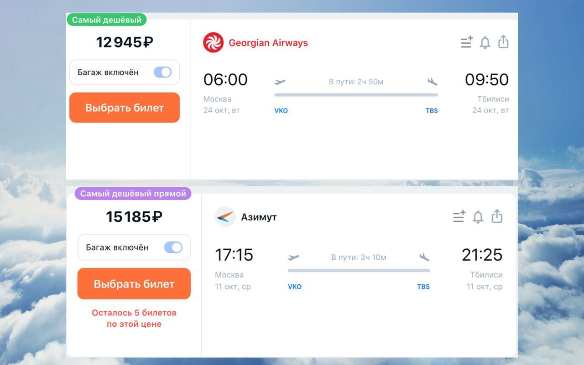Image resolution: width=584 pixels, height=365 pixels.
Task: Disable baggage included on 15 185₽ ticket
Action: (x=173, y=247)
